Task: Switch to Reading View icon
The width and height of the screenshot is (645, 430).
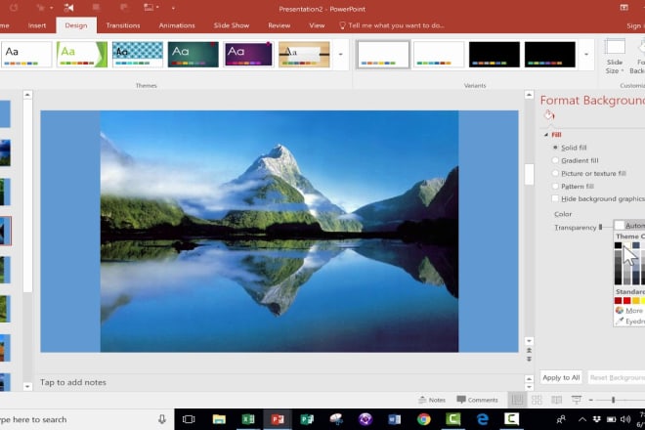Action: [x=557, y=400]
